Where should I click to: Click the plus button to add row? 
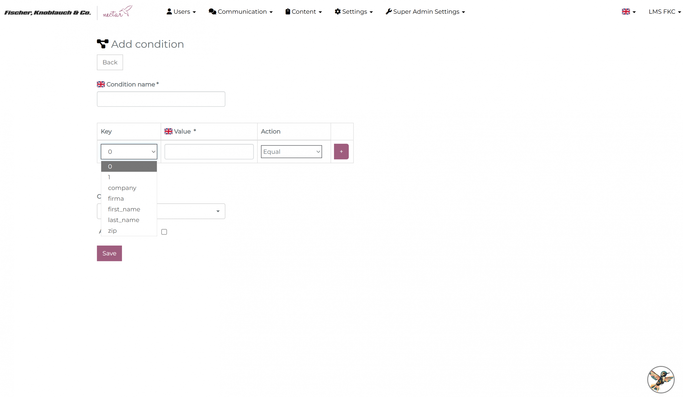341,152
